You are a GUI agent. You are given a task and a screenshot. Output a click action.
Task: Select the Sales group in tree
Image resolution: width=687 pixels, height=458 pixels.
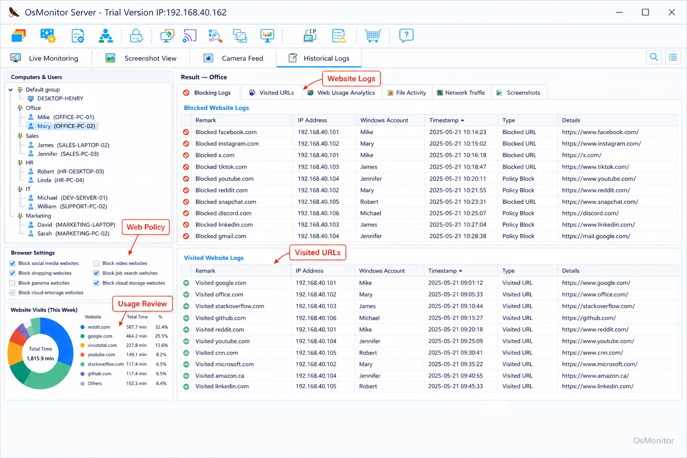tap(32, 136)
